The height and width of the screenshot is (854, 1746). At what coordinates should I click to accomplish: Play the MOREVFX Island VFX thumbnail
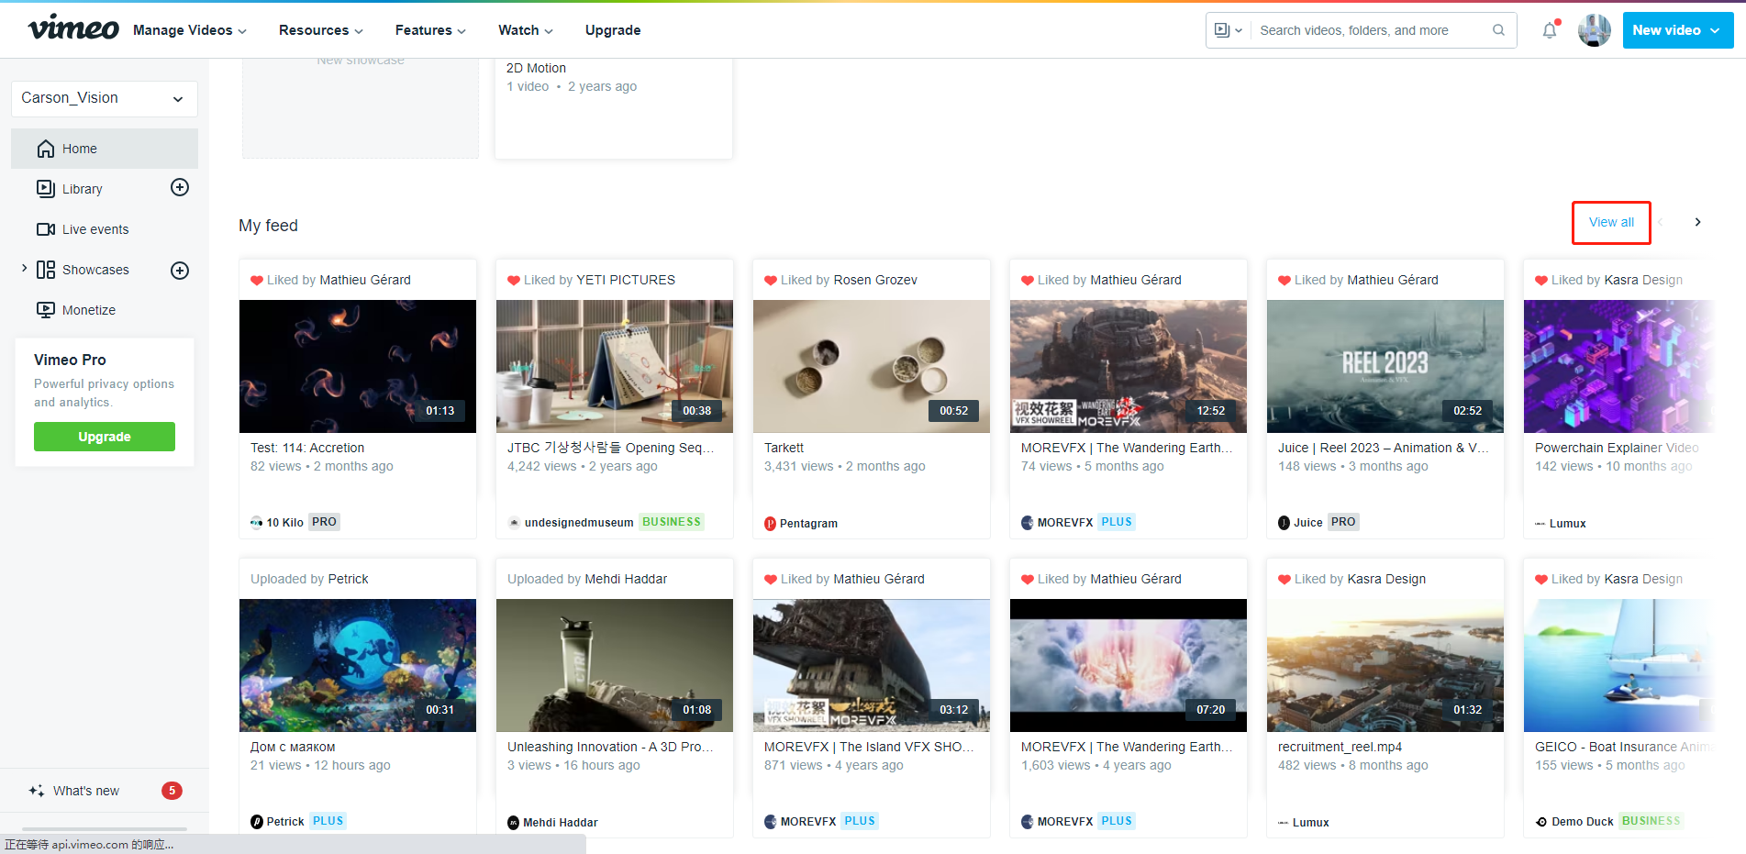(x=872, y=665)
